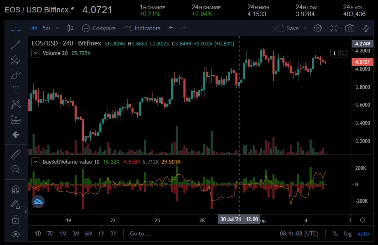Select the ruler measure tool
378x245 pixels.
(16, 155)
